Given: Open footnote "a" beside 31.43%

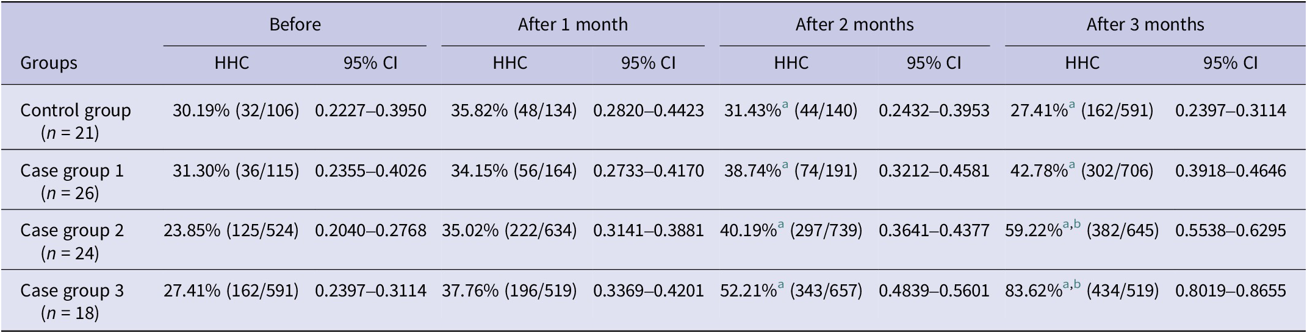Looking at the screenshot, I should click(x=785, y=105).
